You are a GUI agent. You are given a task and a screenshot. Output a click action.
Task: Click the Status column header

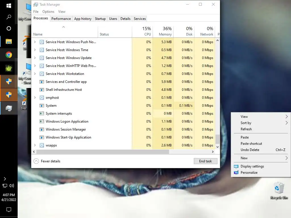(x=115, y=32)
